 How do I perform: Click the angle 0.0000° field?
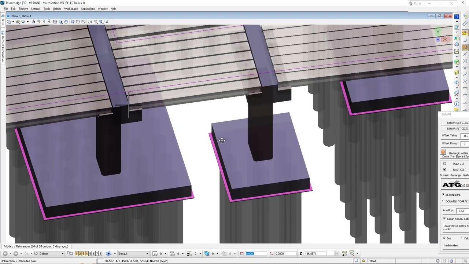(285, 253)
